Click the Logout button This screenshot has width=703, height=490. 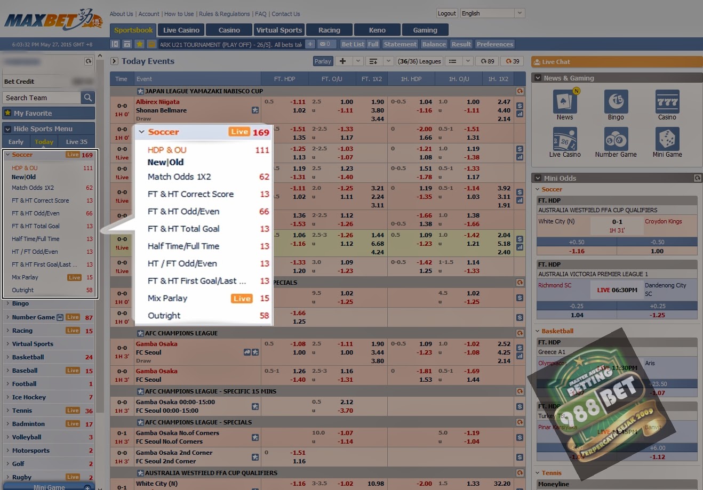[446, 13]
